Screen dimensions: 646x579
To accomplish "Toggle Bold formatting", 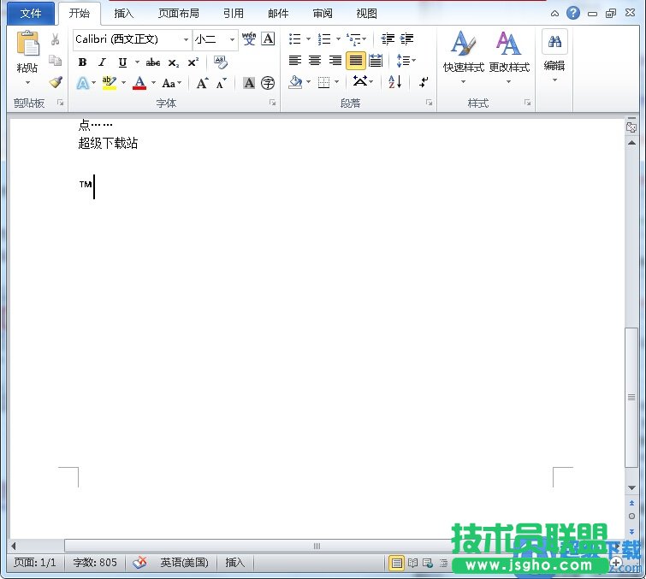I will click(x=82, y=62).
